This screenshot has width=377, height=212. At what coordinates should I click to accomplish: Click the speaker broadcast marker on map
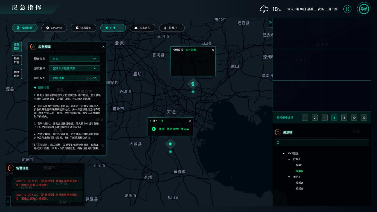pos(170,144)
